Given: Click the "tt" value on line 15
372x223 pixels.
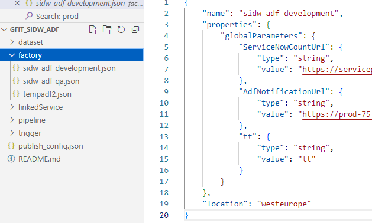Looking at the screenshot, I should 307,159.
